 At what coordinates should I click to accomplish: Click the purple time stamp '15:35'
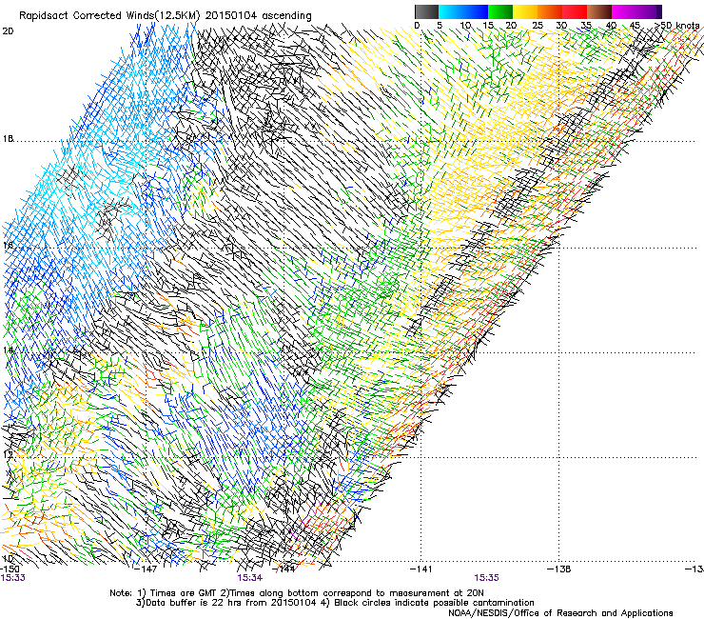click(487, 578)
